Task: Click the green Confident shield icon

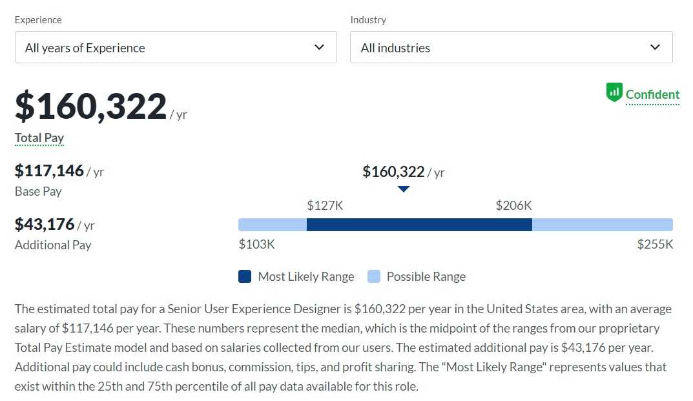Action: 614,93
